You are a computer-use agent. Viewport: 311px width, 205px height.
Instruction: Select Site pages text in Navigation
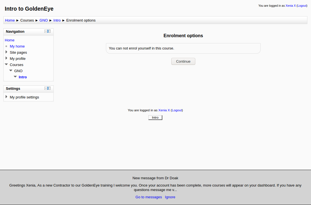click(18, 52)
